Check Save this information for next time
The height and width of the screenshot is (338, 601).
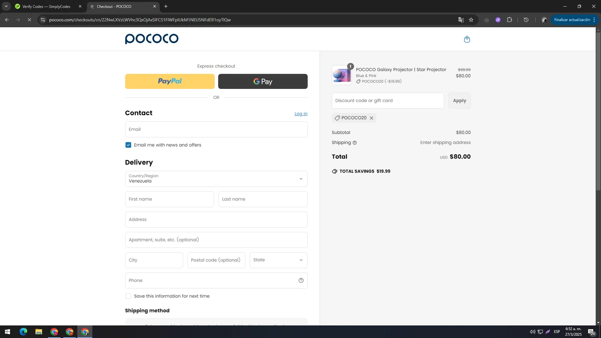[128, 296]
